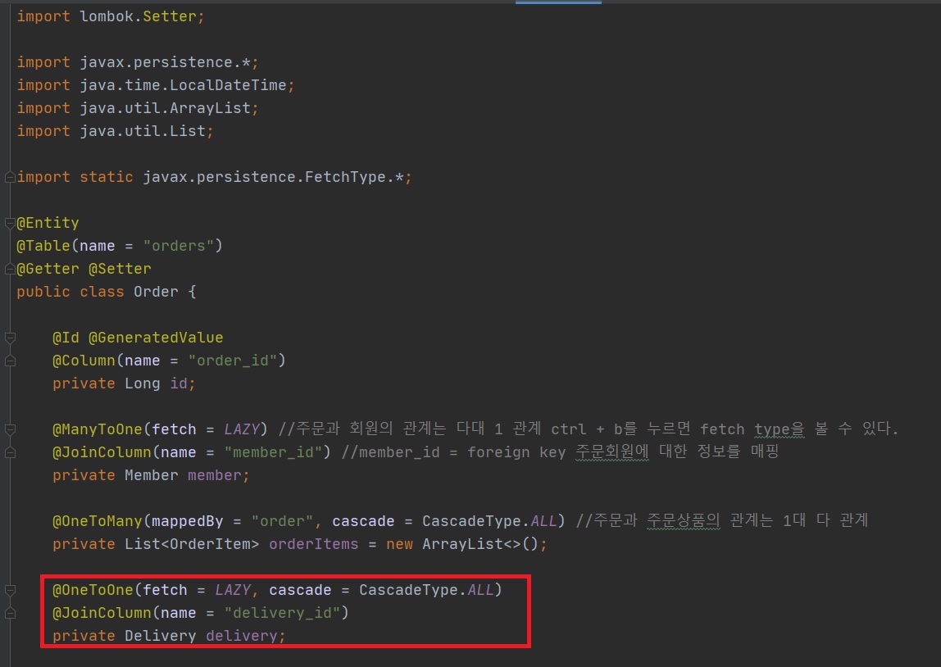The width and height of the screenshot is (941, 667).
Task: Click the 'static' keyword
Action: (107, 177)
